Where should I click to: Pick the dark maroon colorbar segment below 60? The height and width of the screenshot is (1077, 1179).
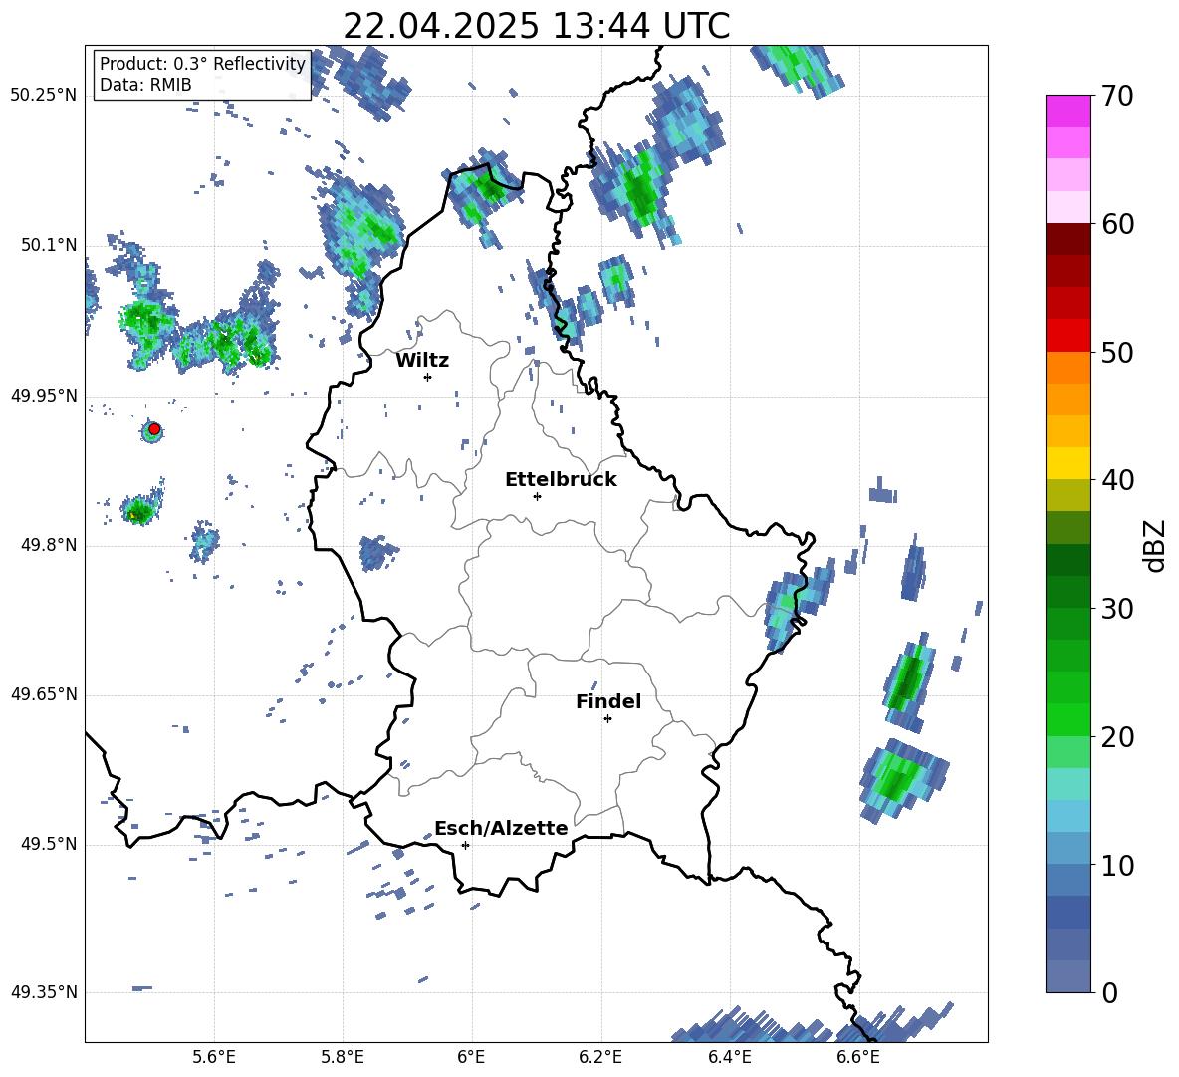point(1067,239)
